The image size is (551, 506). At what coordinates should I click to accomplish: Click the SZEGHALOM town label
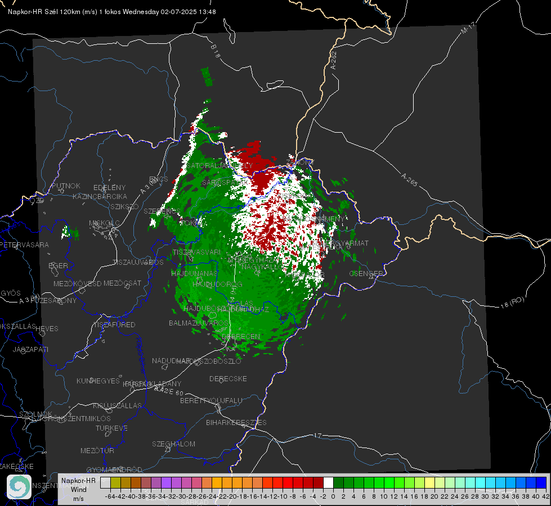(173, 444)
